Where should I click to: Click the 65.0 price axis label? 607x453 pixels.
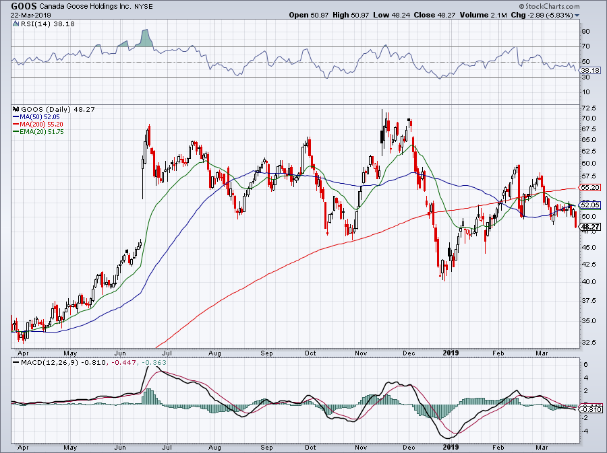pos(588,139)
